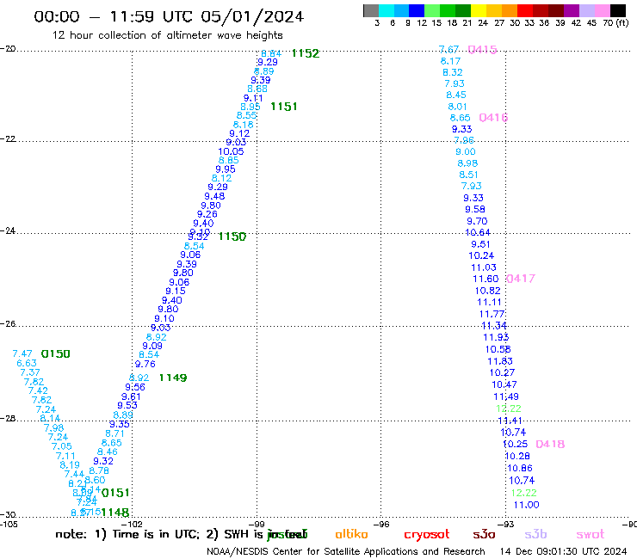Click the wave height value 9.95
The image size is (637, 559).
(226, 169)
